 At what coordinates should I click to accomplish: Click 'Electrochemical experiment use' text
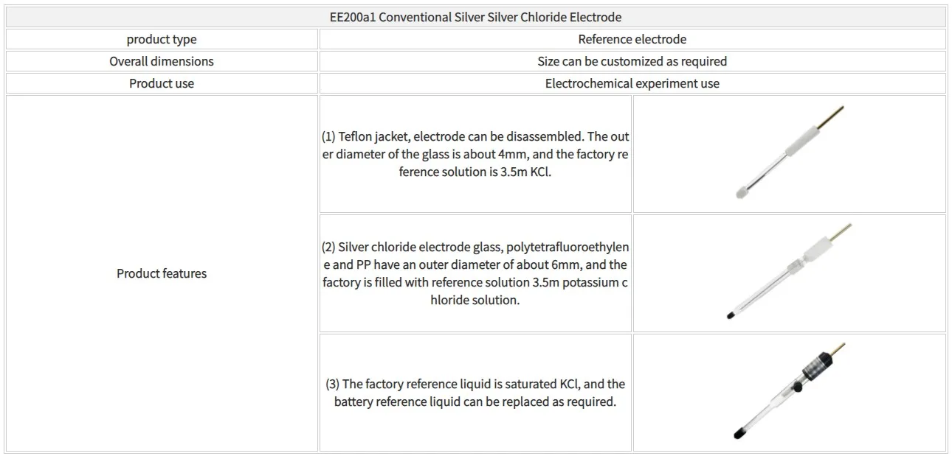(x=632, y=83)
